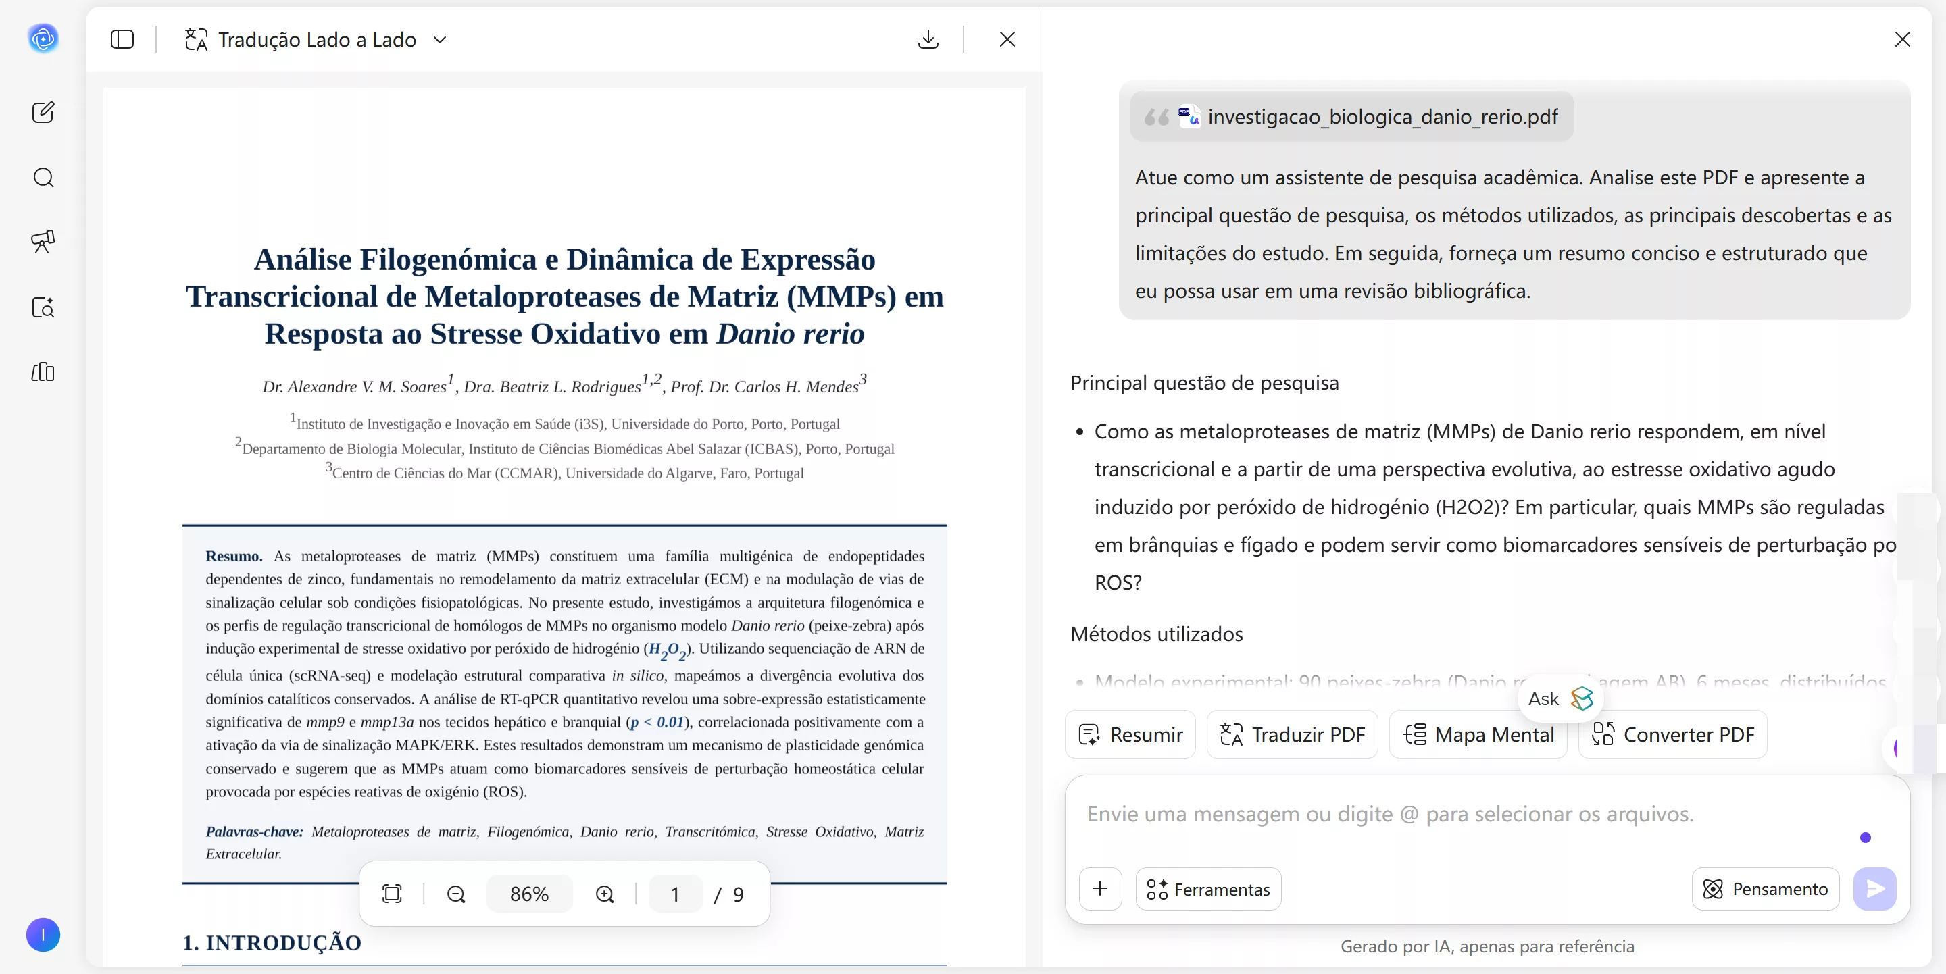Viewport: 1946px width, 974px height.
Task: Open the document search sidebar icon
Action: coord(43,307)
